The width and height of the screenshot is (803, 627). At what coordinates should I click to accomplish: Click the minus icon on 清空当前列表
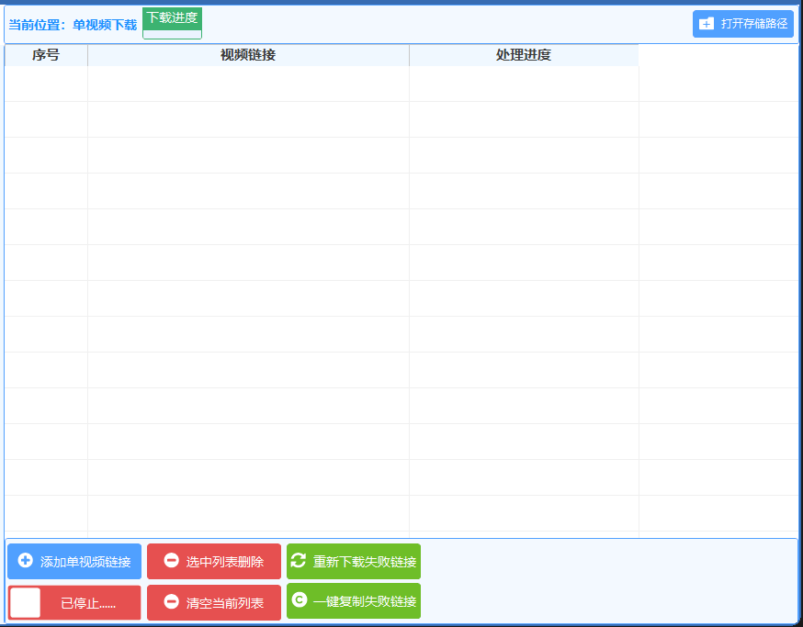pos(171,602)
